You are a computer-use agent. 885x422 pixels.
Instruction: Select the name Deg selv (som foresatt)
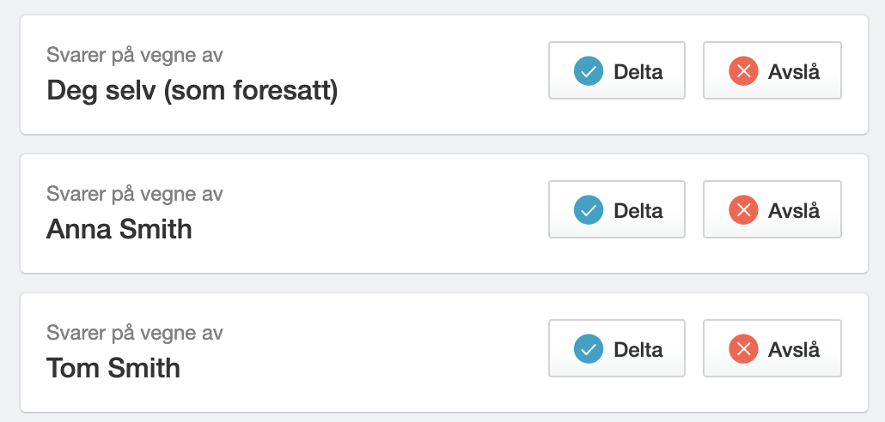point(192,91)
